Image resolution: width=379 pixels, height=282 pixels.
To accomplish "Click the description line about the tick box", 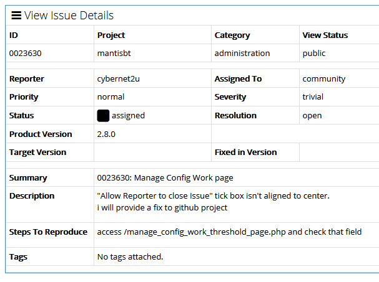I will point(213,196).
